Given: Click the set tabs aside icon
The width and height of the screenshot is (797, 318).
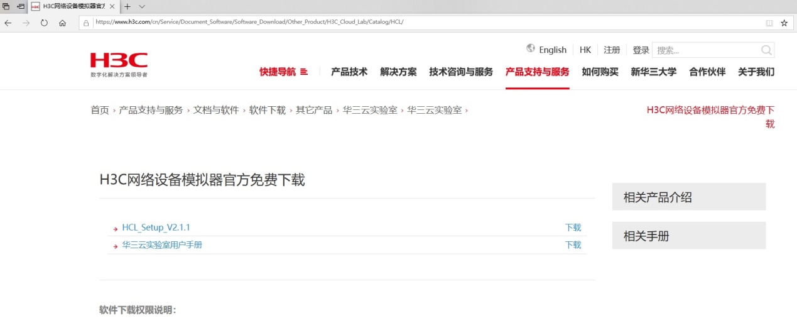Looking at the screenshot, I should pos(21,6).
